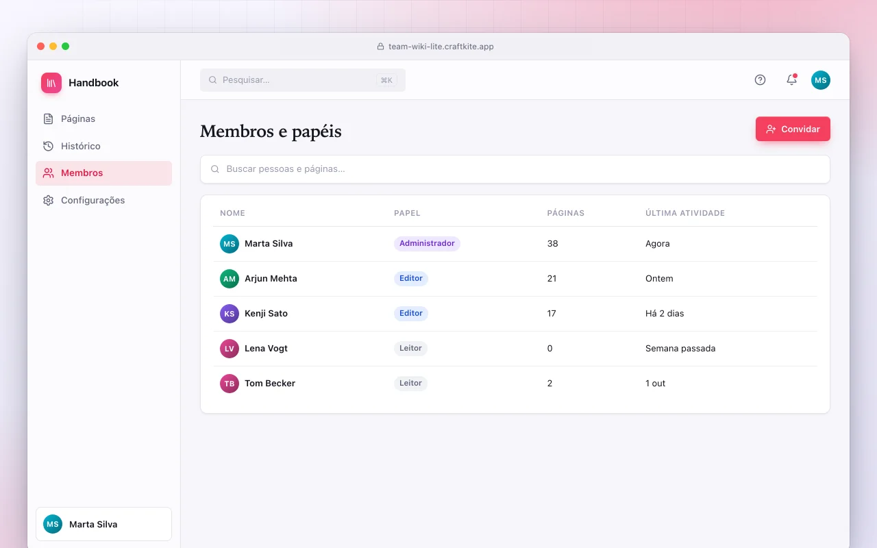Click the team-wiki-lite.craftkite.app address
The width and height of the screenshot is (877, 548).
point(441,47)
